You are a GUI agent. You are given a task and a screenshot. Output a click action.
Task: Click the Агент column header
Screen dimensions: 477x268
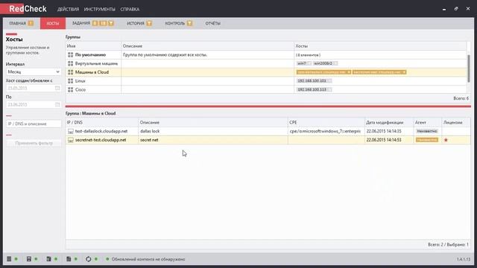pos(427,122)
